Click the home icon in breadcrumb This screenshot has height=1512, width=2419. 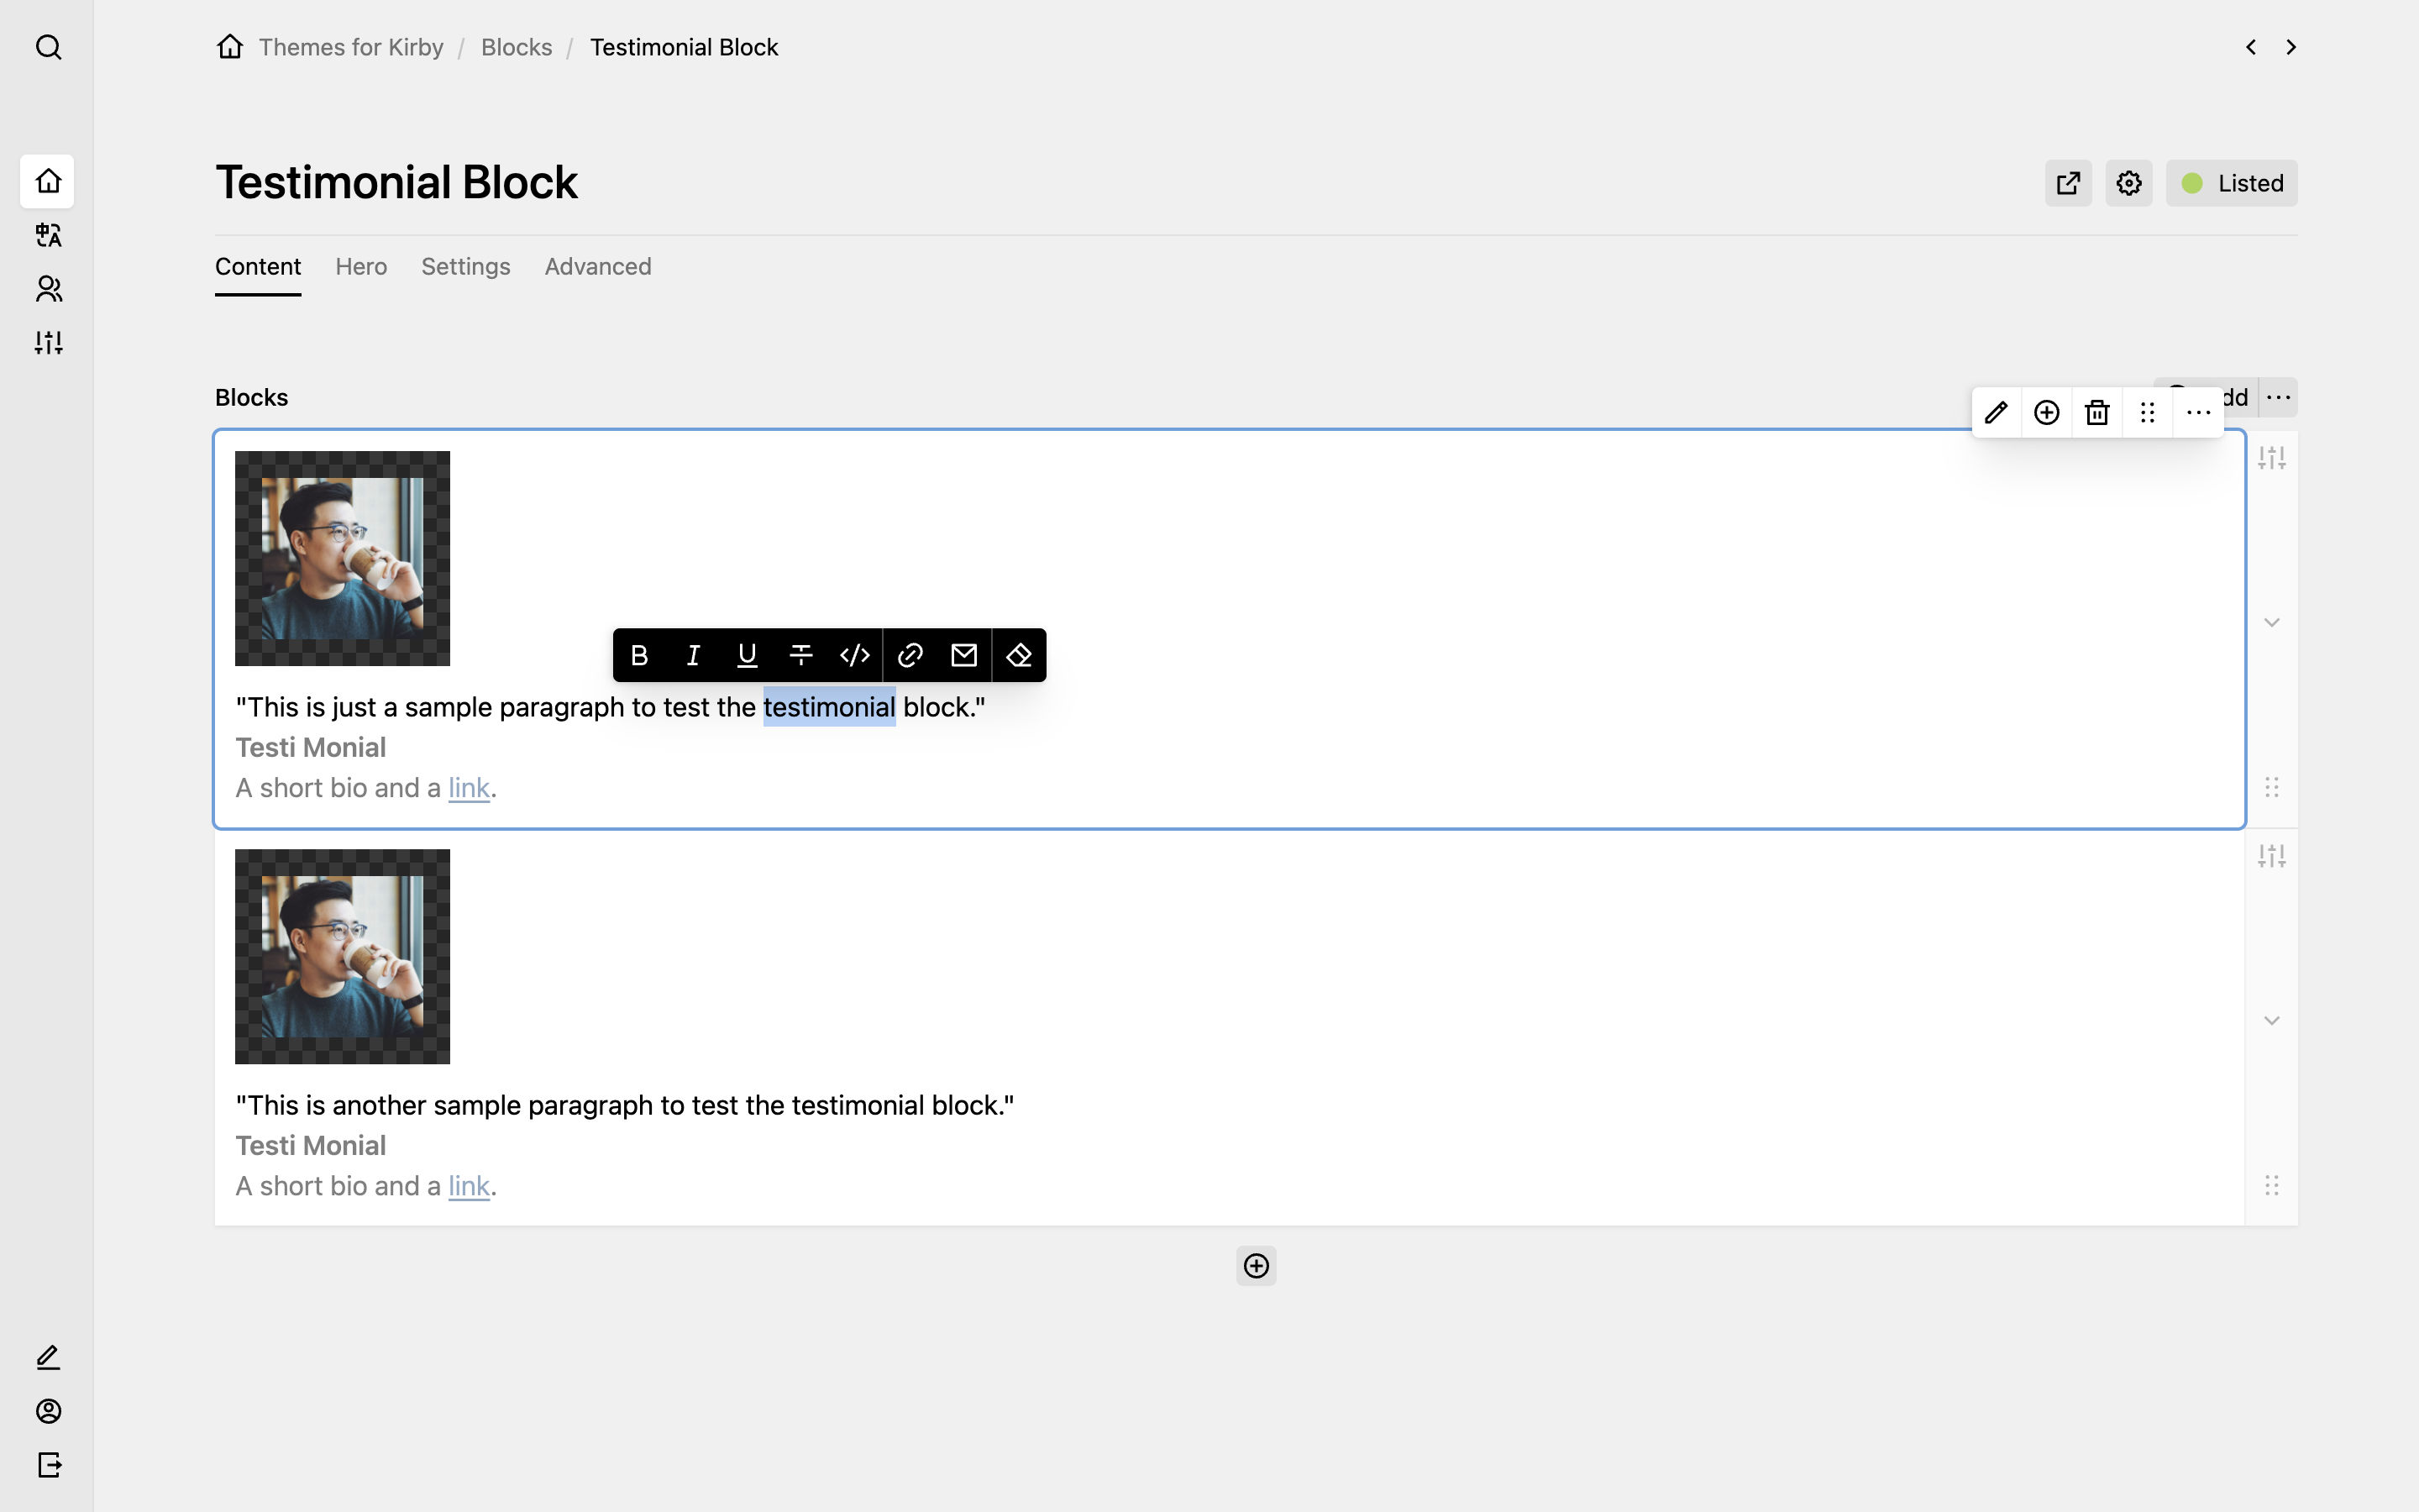tap(230, 47)
